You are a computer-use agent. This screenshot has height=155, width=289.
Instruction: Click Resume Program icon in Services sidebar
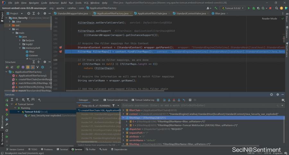click(7, 137)
